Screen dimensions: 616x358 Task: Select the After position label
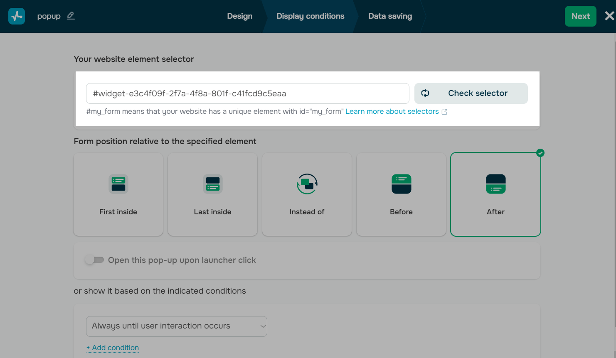(495, 212)
